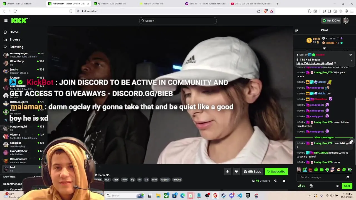Toggle the notification bell for feef
Viewport: 356px width, 200px height.
pos(228,172)
